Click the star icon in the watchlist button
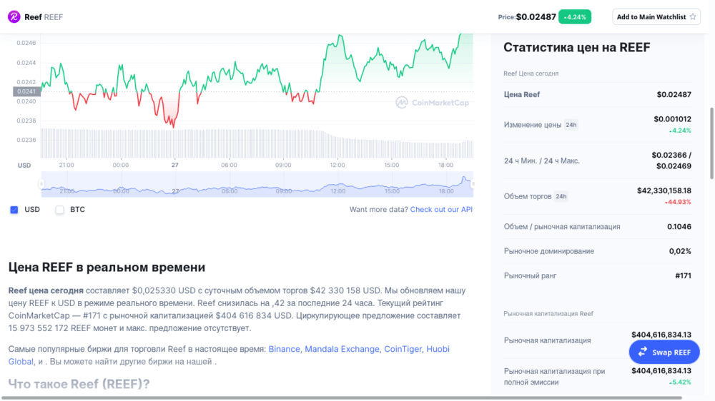The image size is (715, 401). (x=693, y=17)
